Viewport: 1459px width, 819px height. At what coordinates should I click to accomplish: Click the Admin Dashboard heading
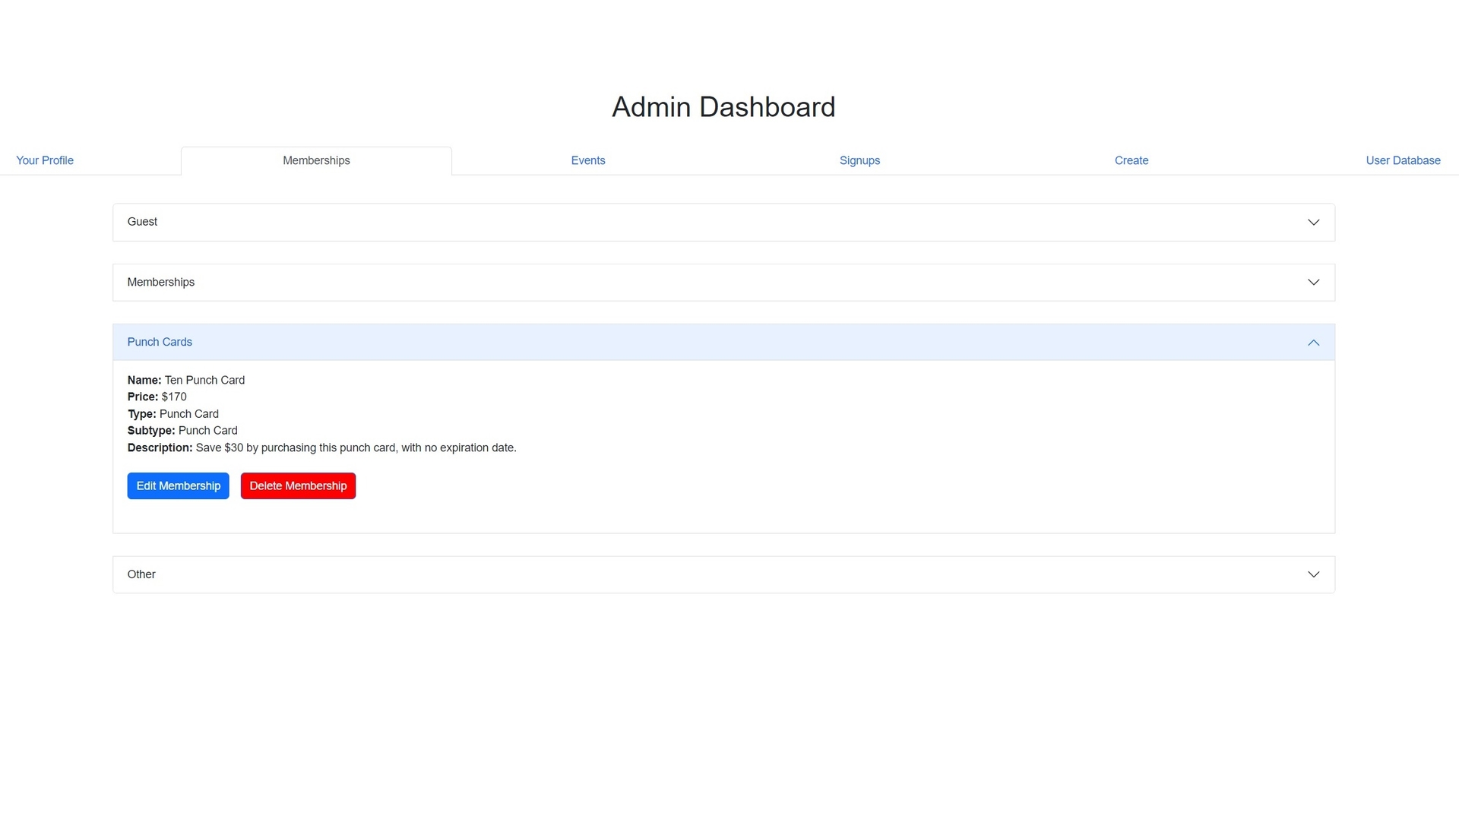pos(723,107)
